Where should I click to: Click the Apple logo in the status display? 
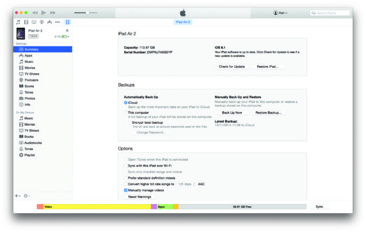183,13
